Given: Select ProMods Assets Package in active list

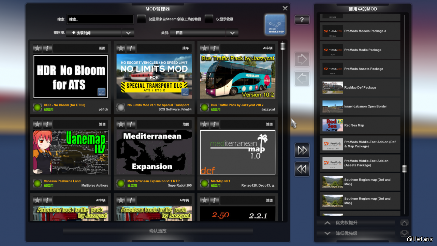Looking at the screenshot, I should coord(360,69).
